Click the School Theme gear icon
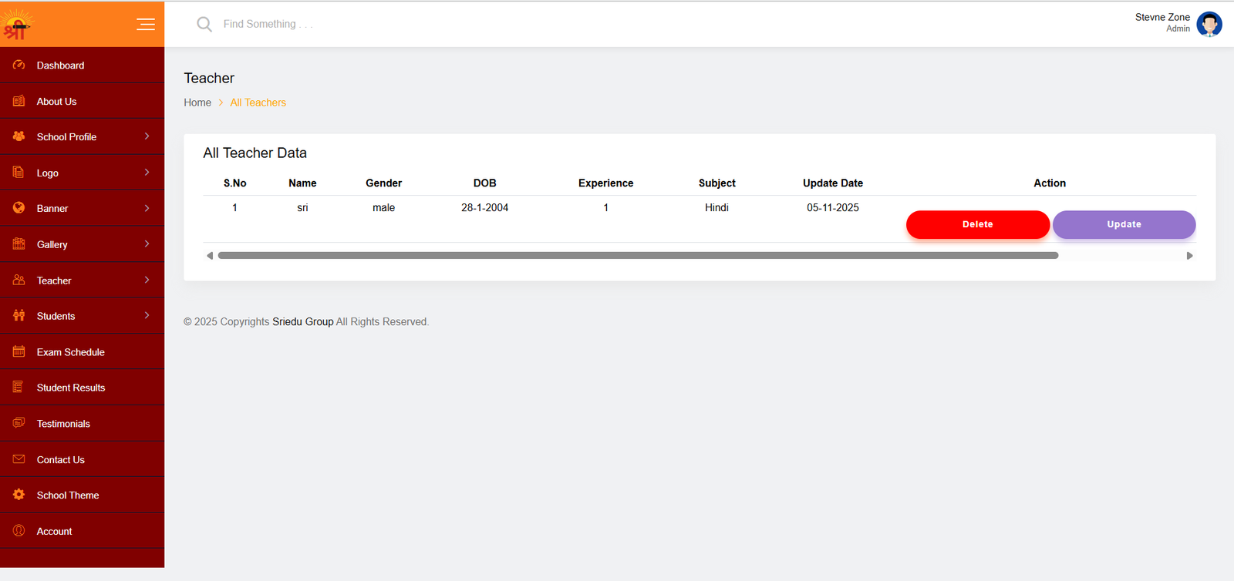The width and height of the screenshot is (1234, 581). pos(19,495)
